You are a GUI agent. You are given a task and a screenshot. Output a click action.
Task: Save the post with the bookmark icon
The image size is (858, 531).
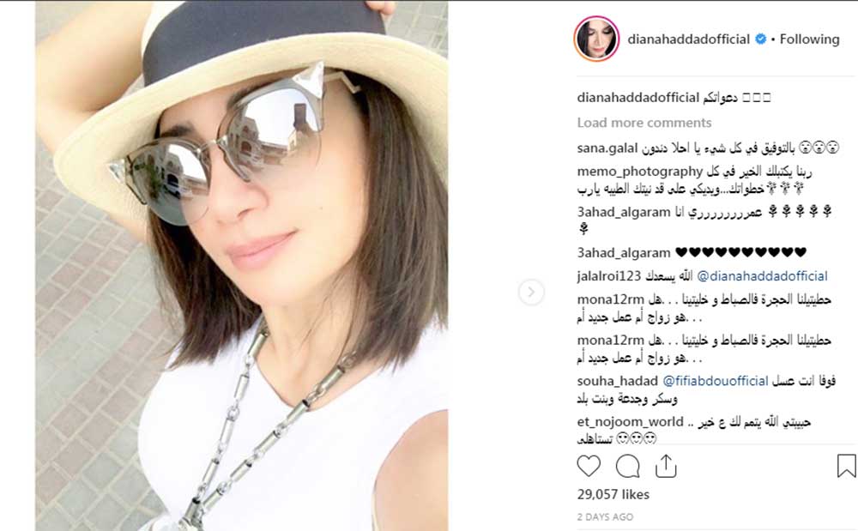click(846, 467)
